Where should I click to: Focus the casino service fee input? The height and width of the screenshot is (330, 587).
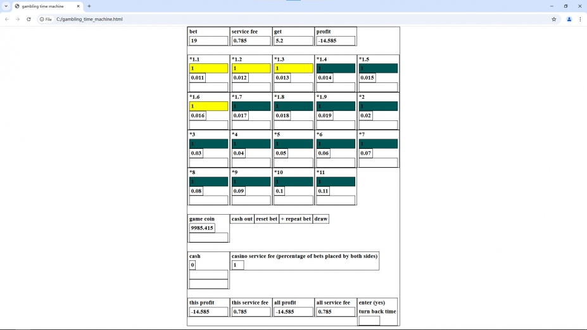(x=237, y=265)
